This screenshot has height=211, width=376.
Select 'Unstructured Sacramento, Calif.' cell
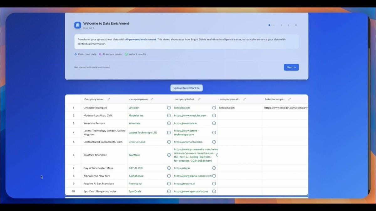click(104, 142)
